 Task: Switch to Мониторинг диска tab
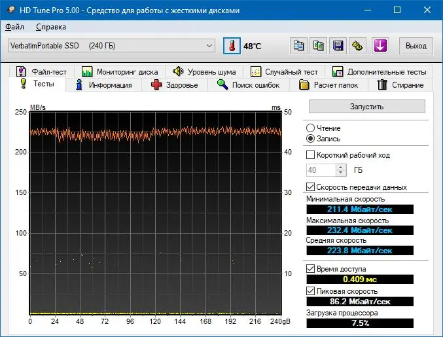click(x=120, y=72)
